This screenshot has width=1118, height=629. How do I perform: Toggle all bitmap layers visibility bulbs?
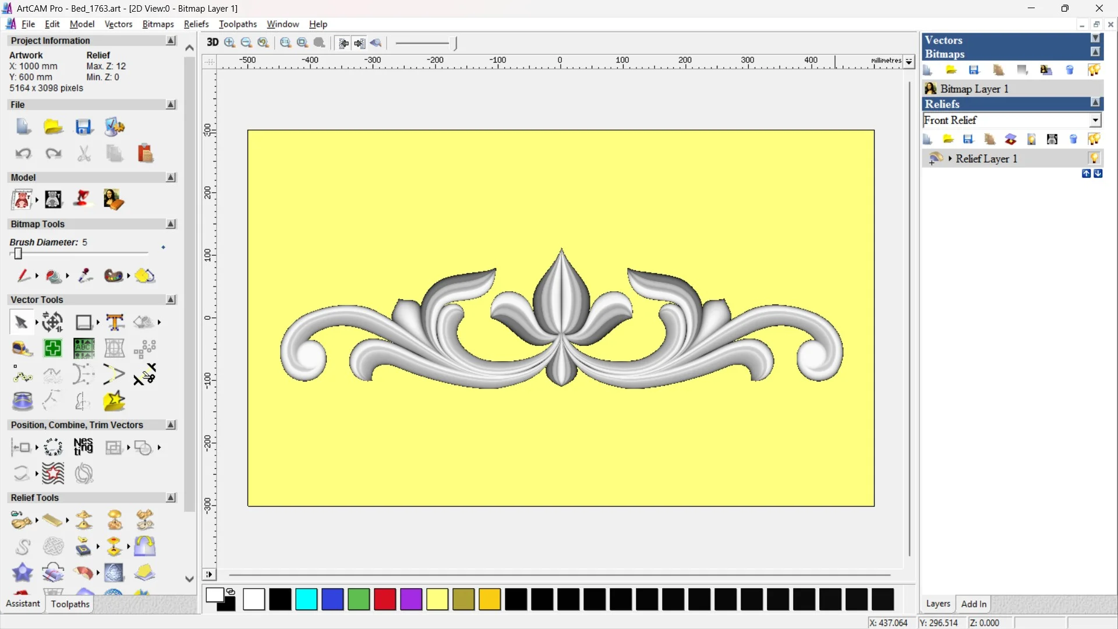(x=1094, y=70)
